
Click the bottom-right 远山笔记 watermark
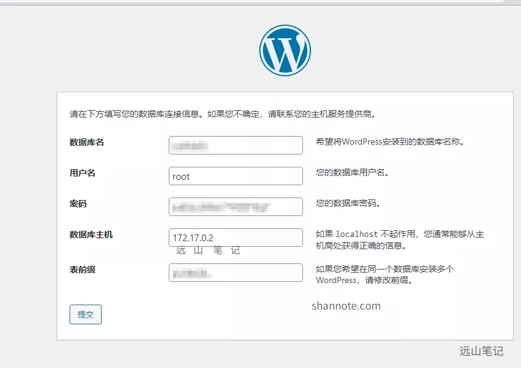(x=481, y=351)
